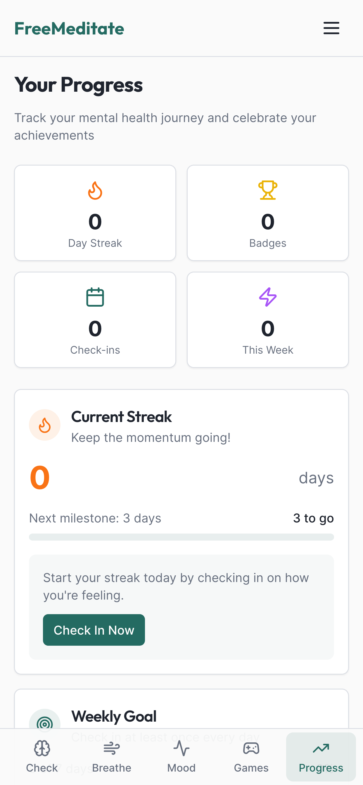Click the Day Streak stat card
Screen dimensions: 363x785
[95, 213]
